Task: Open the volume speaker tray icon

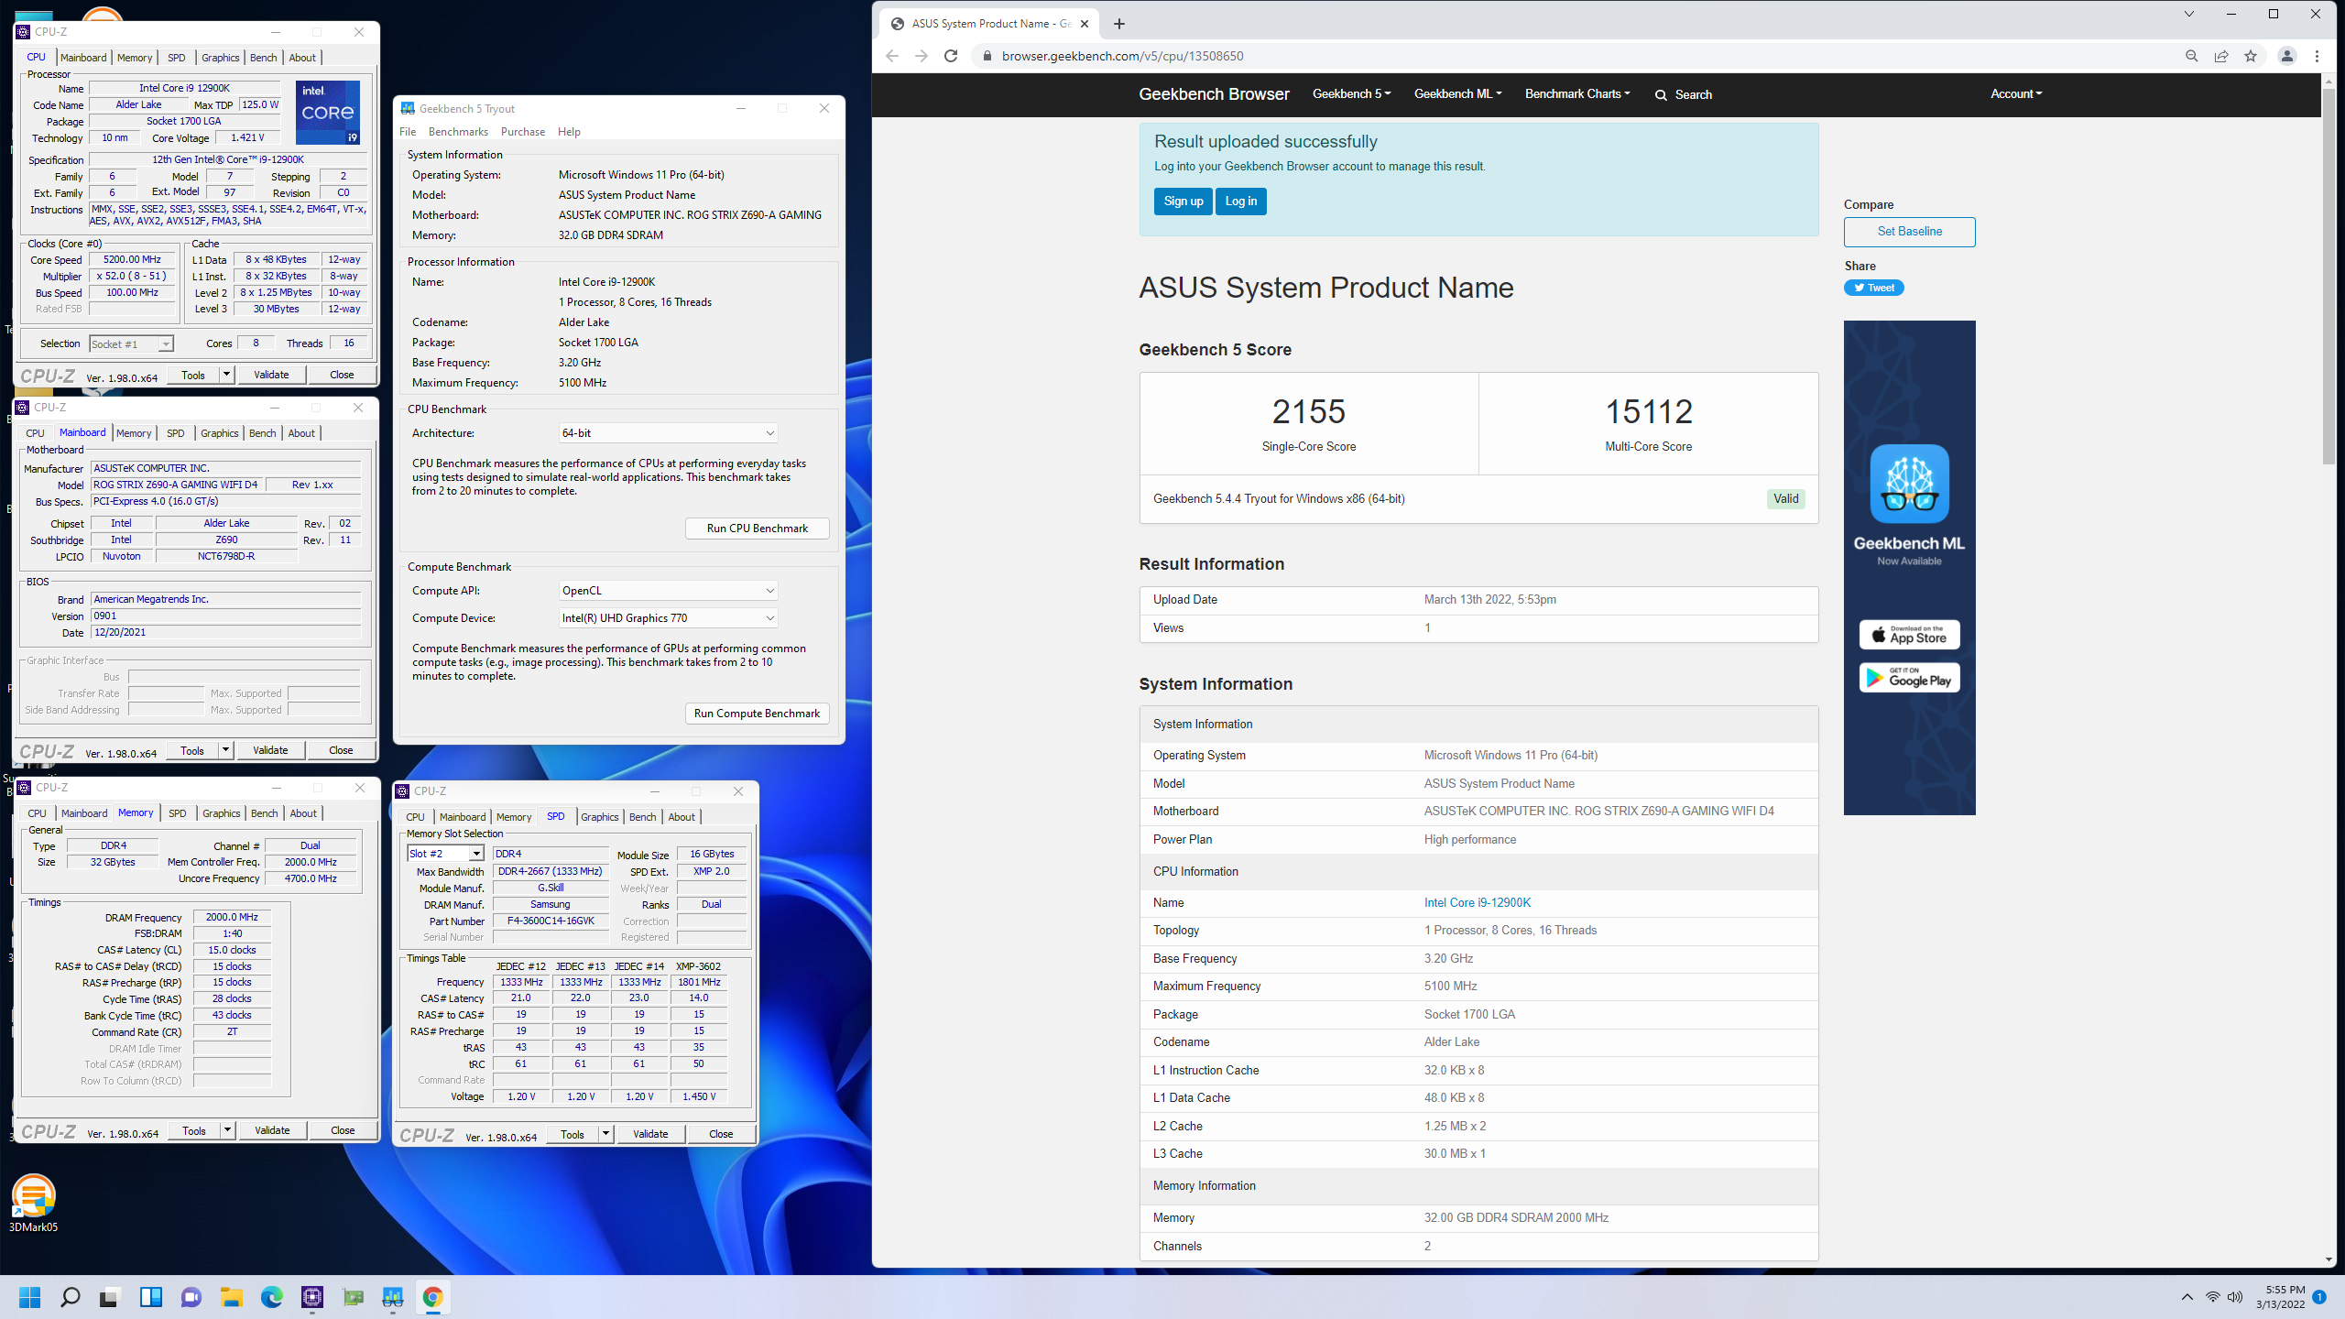Action: [x=2235, y=1297]
